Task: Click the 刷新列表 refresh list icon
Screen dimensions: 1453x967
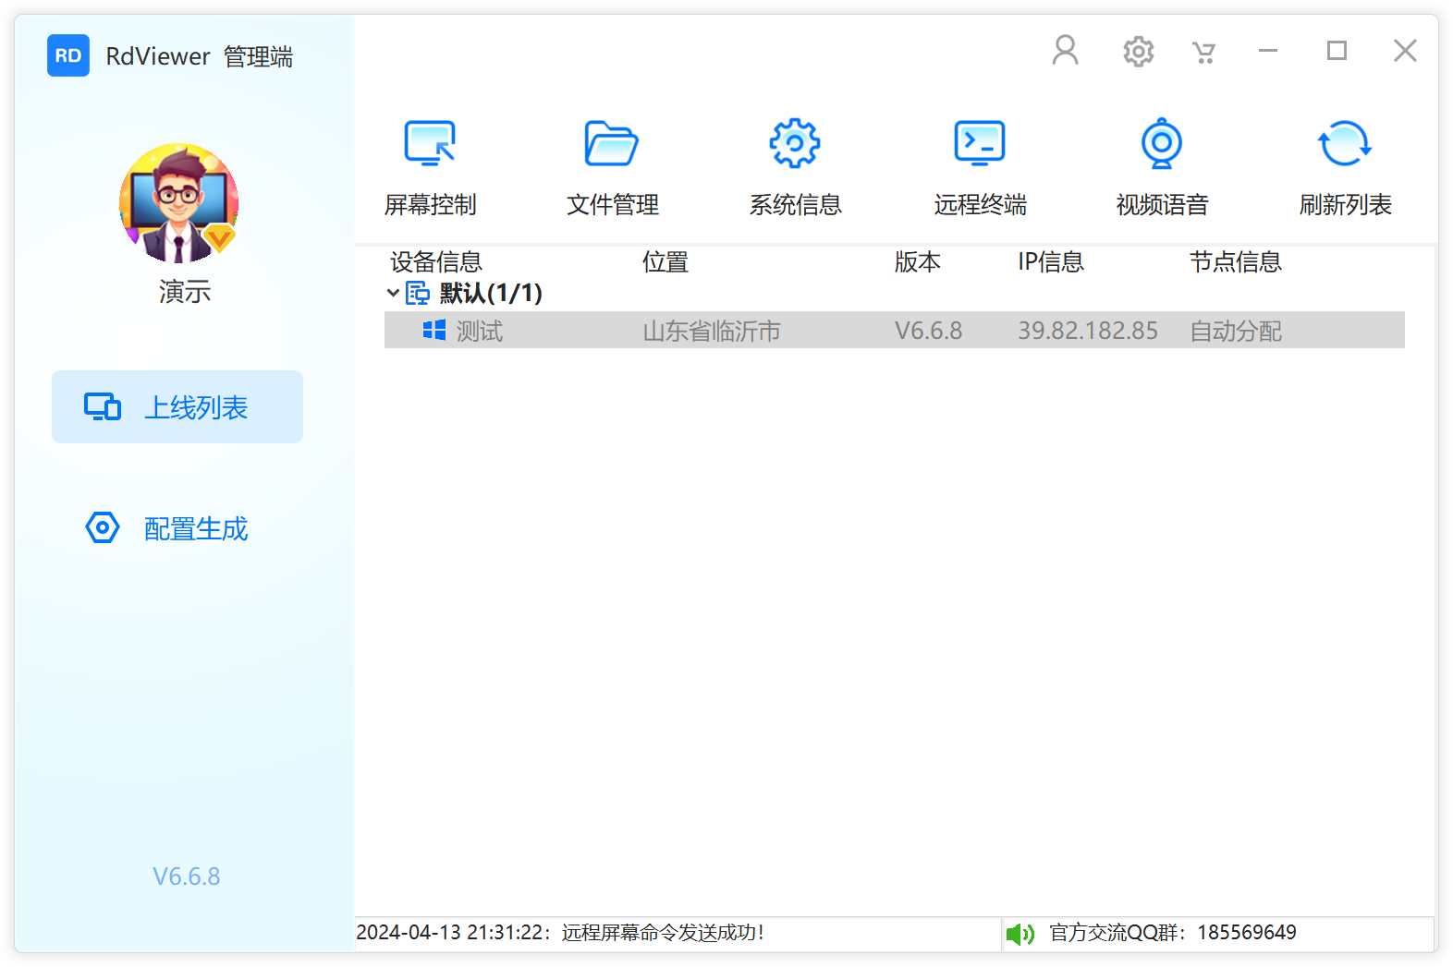Action: click(x=1345, y=144)
